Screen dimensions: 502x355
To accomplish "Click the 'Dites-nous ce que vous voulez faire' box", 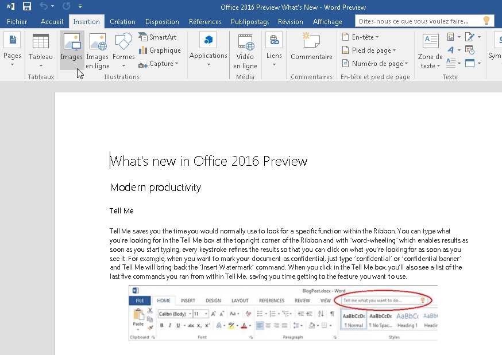I will (x=423, y=21).
